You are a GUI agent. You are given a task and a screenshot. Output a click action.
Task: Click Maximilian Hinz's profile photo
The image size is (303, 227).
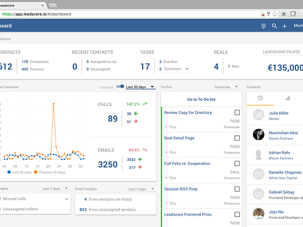259,134
